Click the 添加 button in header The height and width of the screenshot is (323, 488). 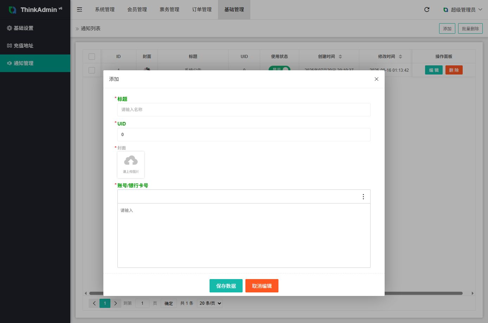click(447, 28)
